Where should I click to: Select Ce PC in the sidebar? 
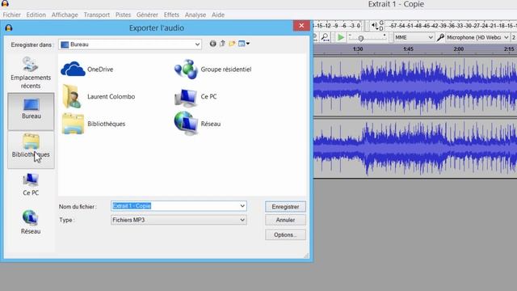[x=31, y=185]
